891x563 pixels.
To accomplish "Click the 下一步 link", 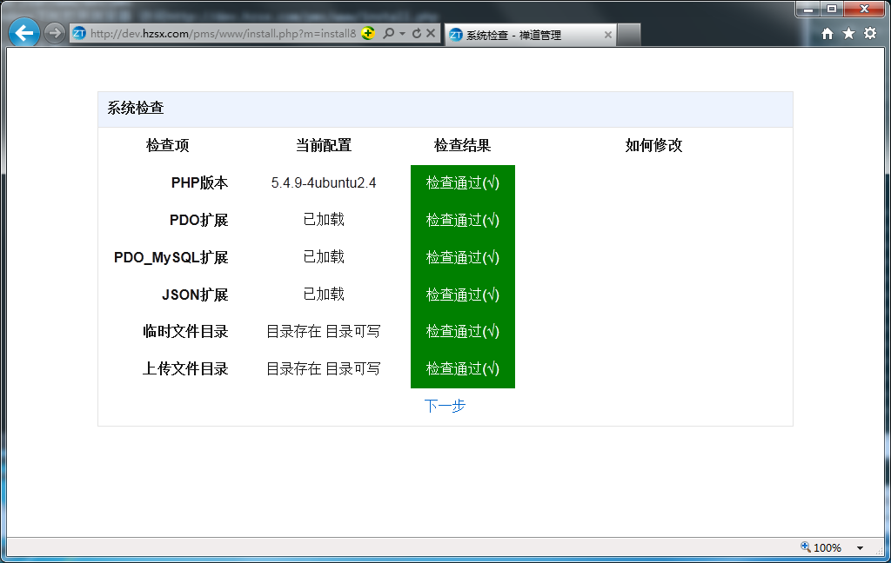I will click(x=445, y=406).
